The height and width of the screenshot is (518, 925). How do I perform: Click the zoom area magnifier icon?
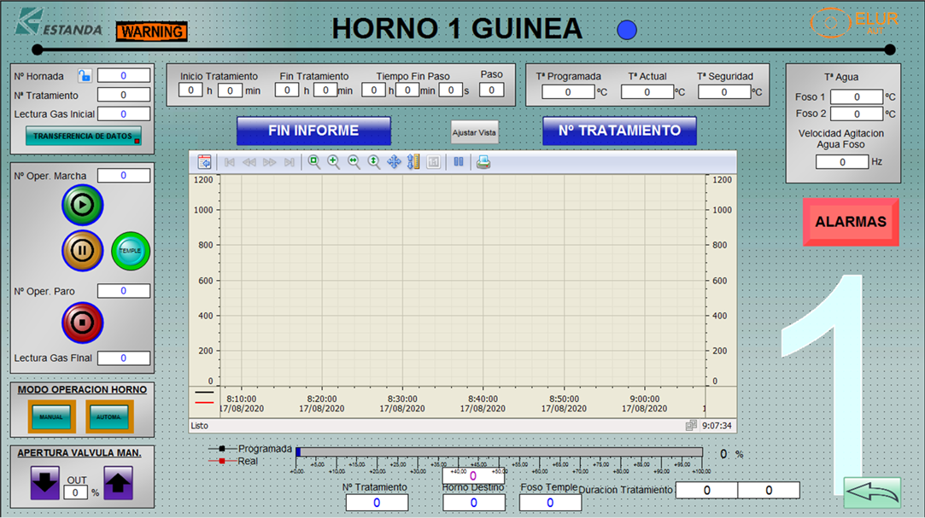(313, 162)
